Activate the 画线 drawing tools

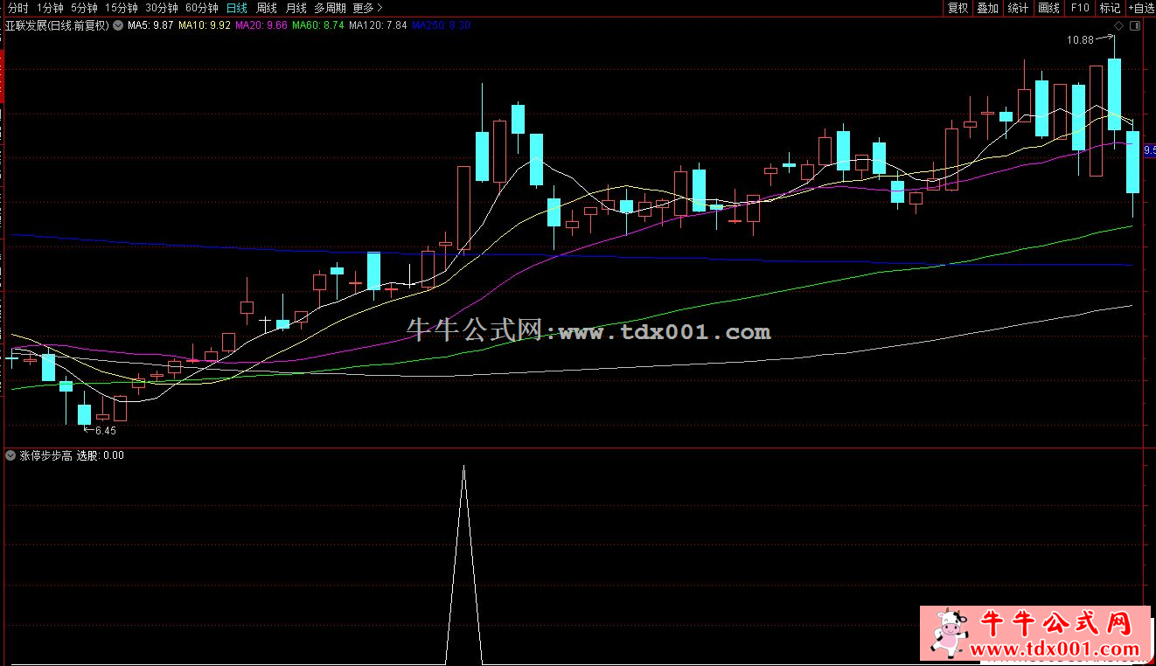coord(1048,8)
